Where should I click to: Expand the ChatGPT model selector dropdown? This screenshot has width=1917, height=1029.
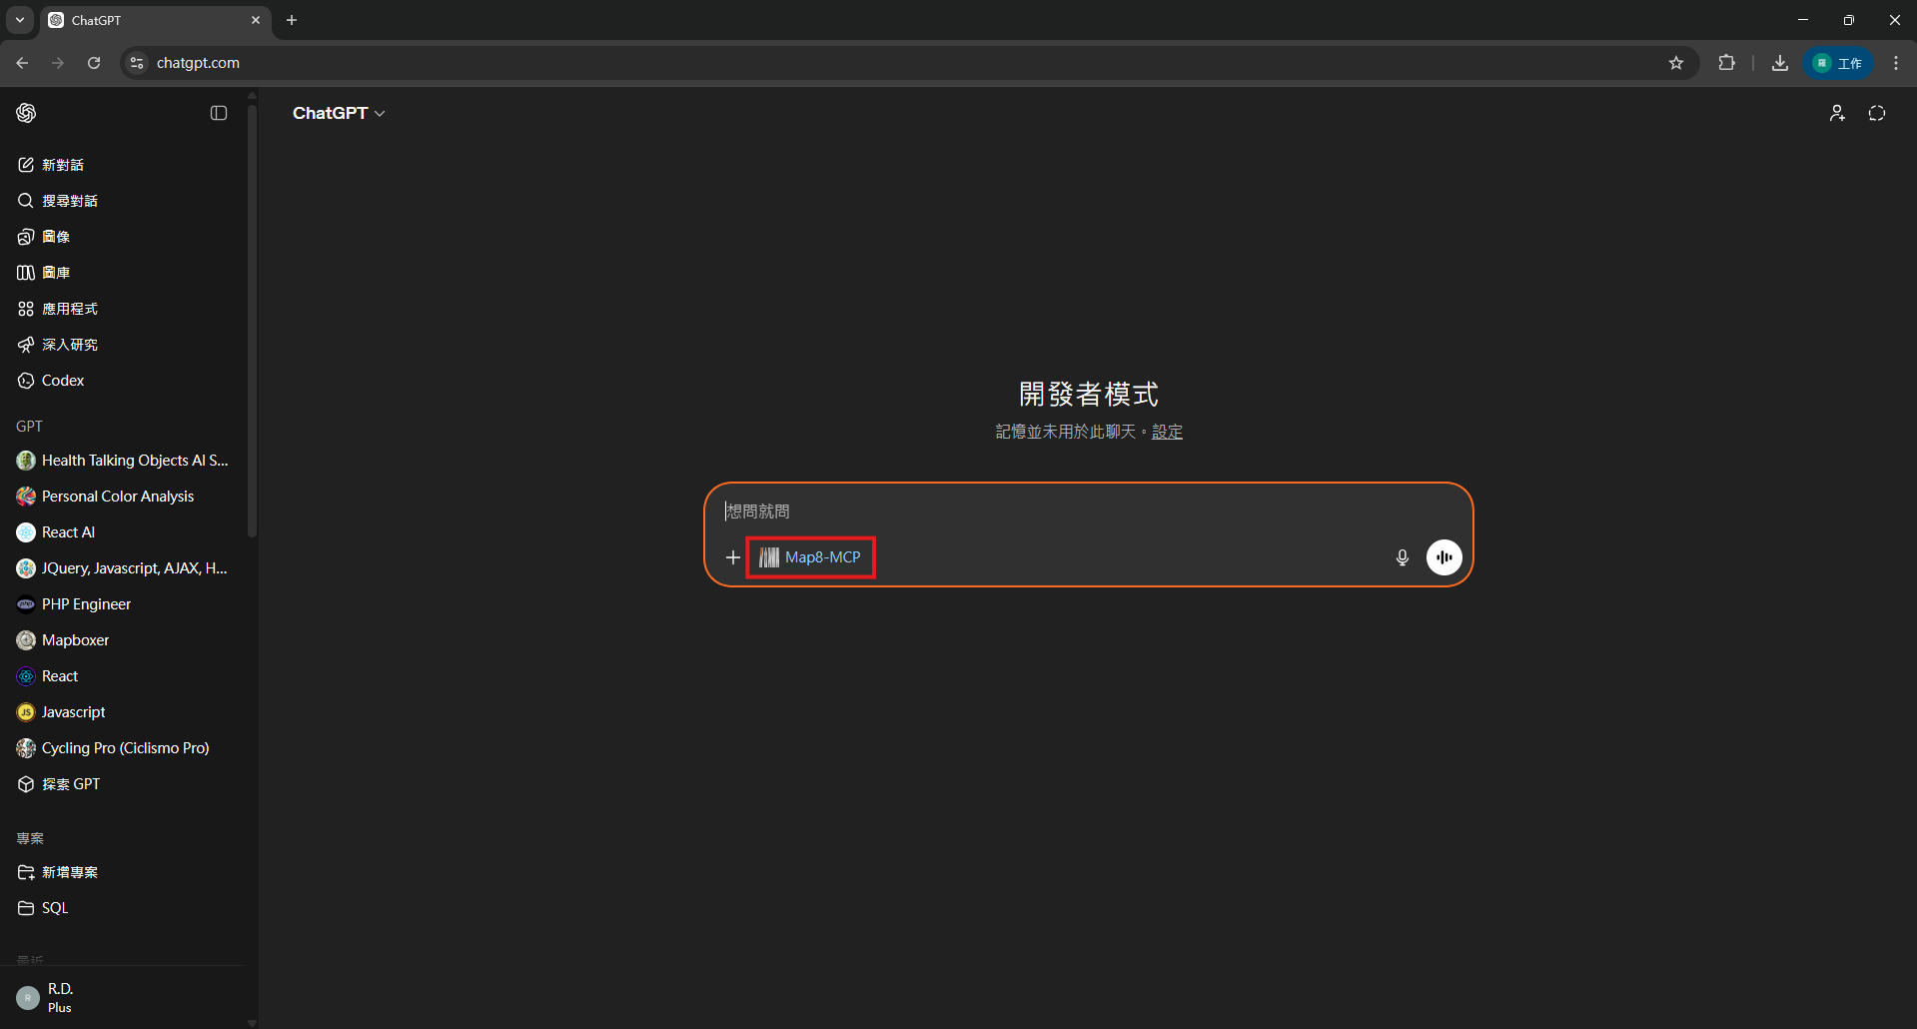click(x=339, y=113)
